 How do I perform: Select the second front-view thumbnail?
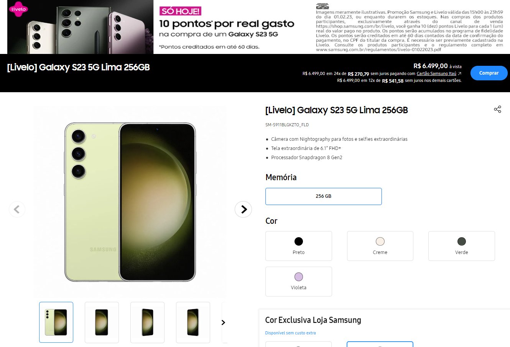(x=102, y=322)
